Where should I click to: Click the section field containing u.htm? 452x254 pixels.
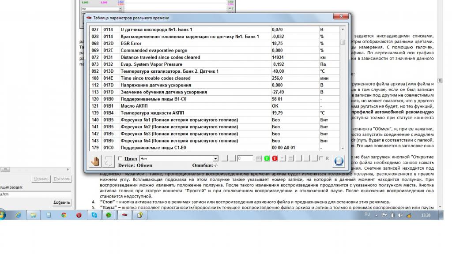35,194
